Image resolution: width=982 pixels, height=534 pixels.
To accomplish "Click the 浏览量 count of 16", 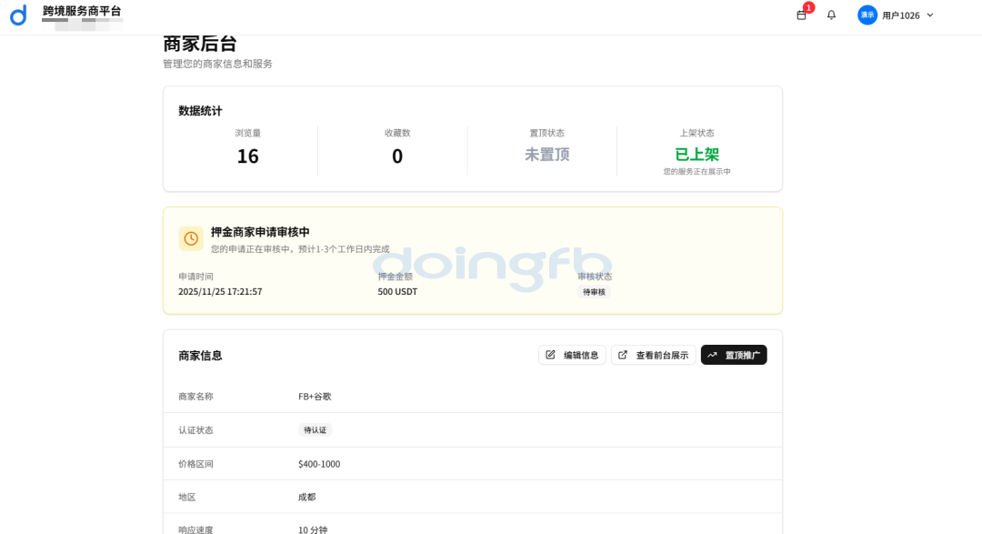I will [247, 156].
